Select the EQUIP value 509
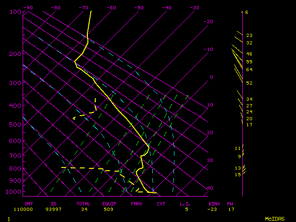296x222 pixels. point(109,210)
